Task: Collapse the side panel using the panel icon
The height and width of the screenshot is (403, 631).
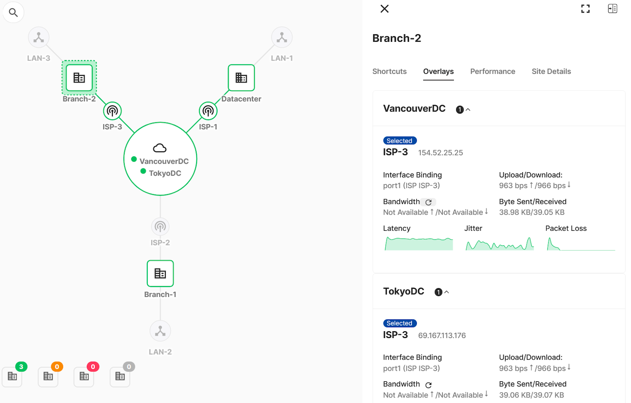Action: [x=612, y=8]
